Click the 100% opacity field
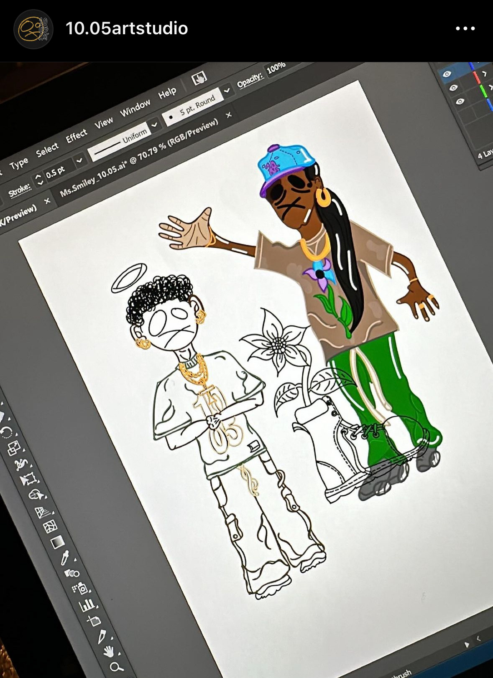This screenshot has height=678, width=493. click(x=276, y=67)
